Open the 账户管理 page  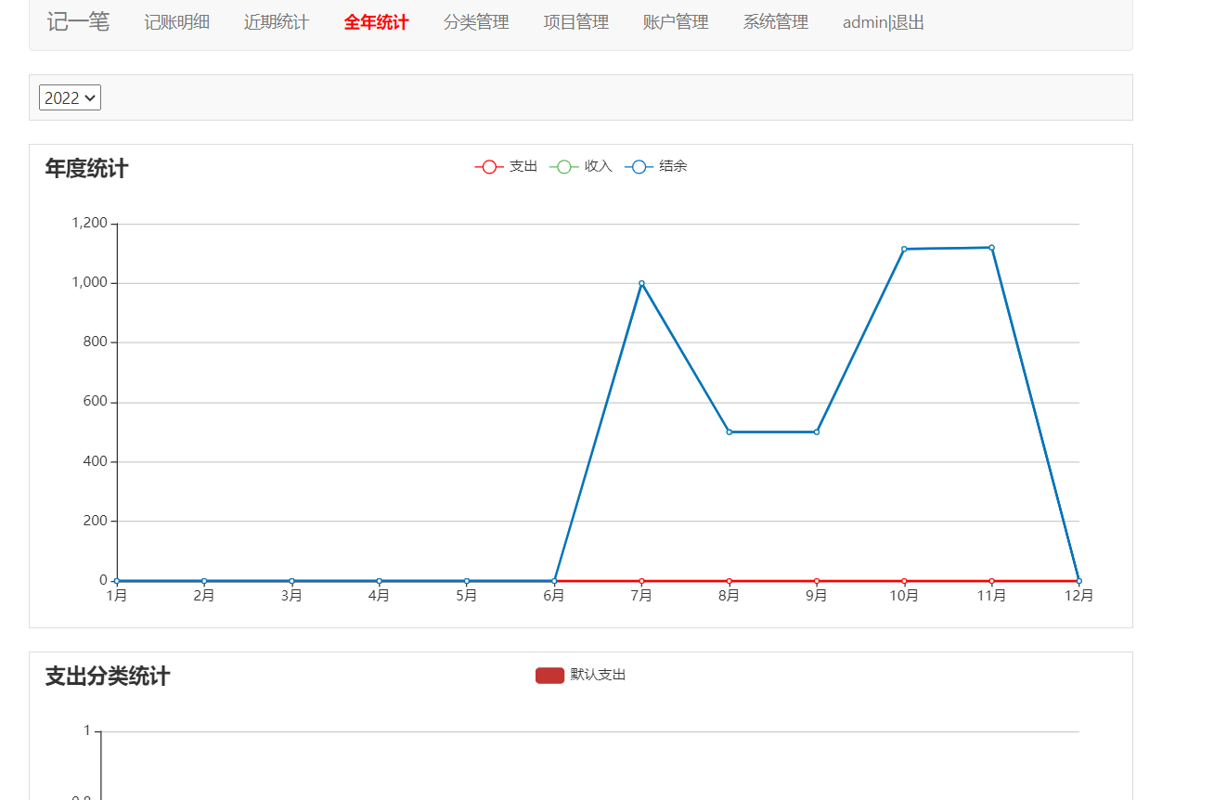coord(675,22)
